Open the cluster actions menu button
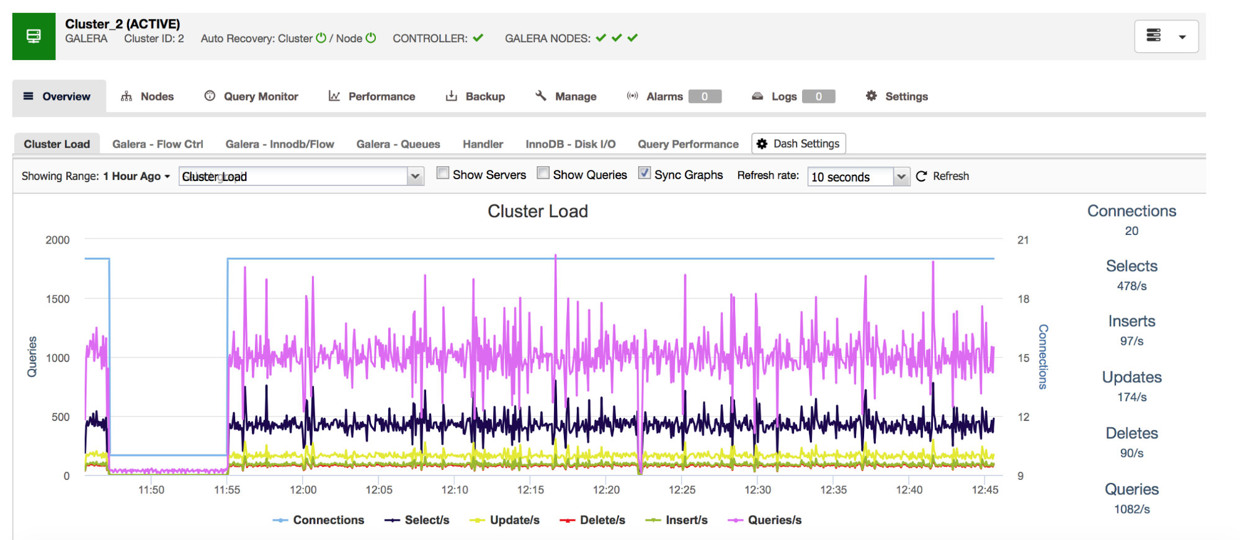 1166,36
